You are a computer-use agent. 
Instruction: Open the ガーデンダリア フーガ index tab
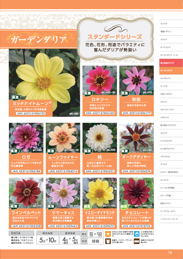pyautogui.click(x=171, y=55)
